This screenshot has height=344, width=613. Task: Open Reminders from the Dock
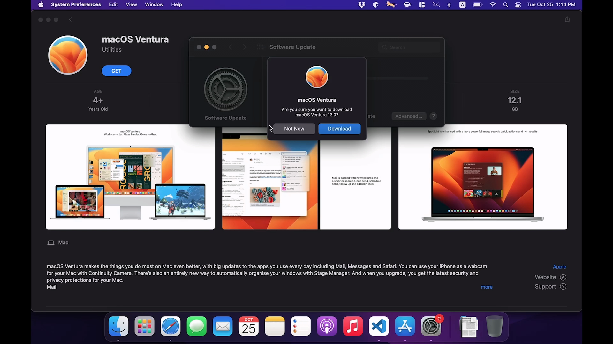click(x=301, y=326)
